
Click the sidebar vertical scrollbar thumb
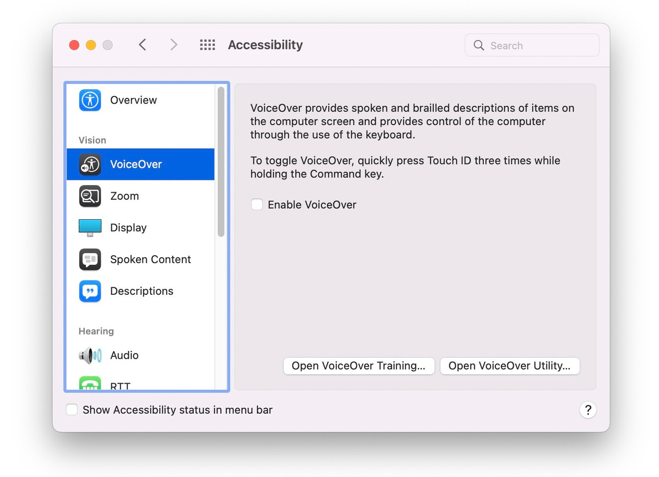point(221,162)
